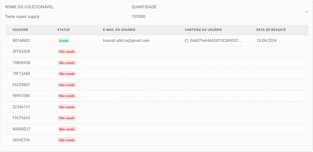Click Não usado badge for voucher FAEDB857
The image size is (313, 152).
coord(67,85)
